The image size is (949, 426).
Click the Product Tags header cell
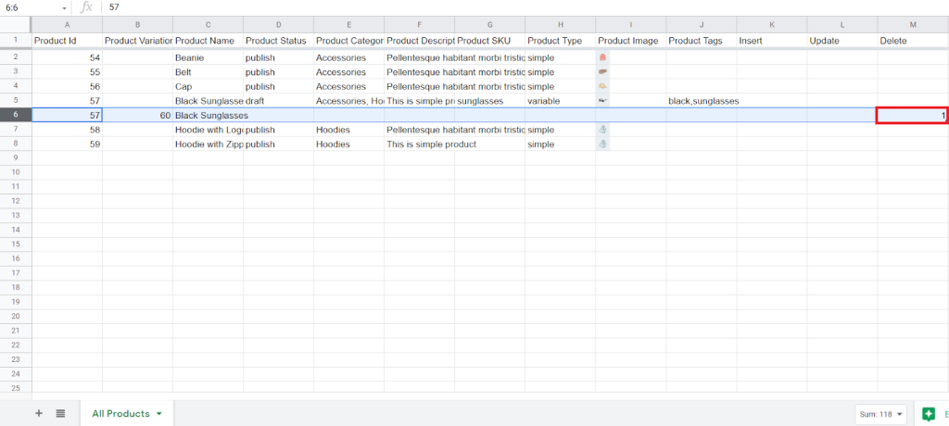(702, 41)
